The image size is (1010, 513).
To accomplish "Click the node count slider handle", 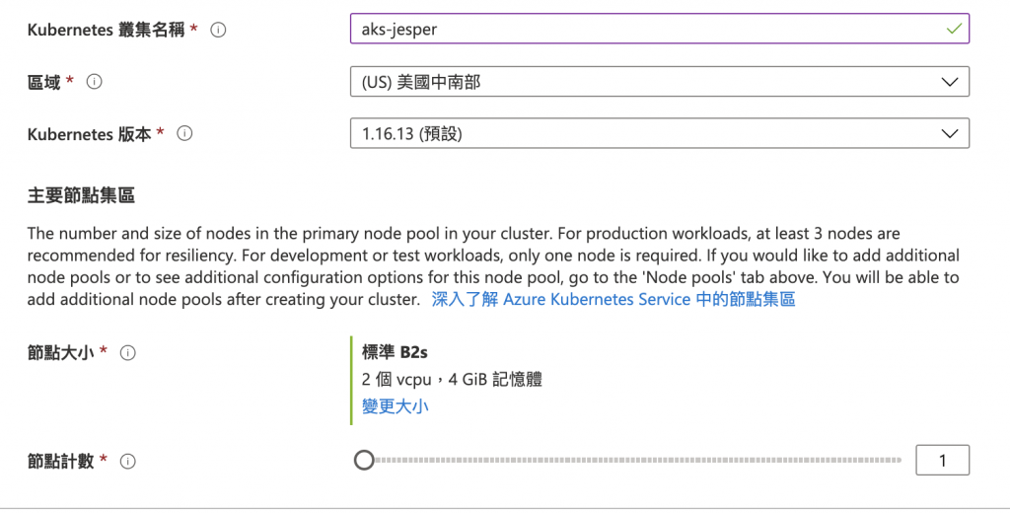I will point(364,461).
